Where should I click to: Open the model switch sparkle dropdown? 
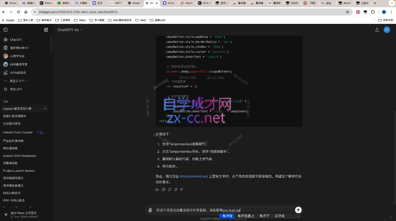pos(182,190)
